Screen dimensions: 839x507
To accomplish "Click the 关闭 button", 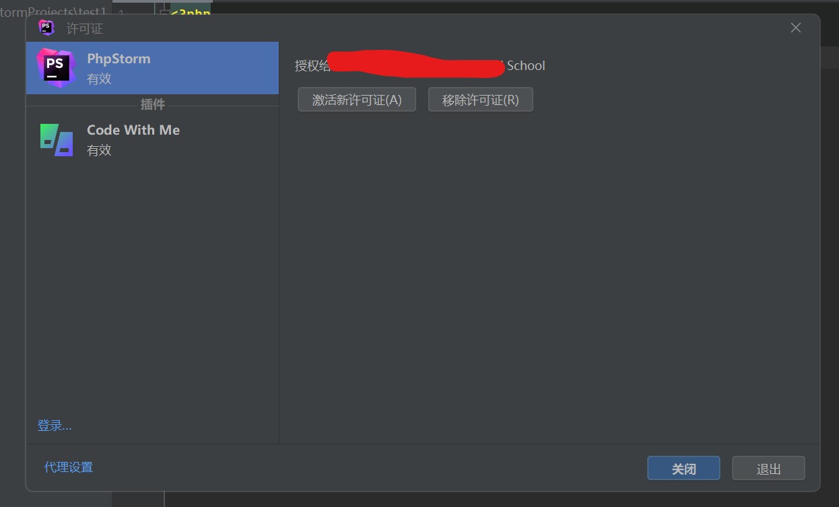I will [683, 469].
